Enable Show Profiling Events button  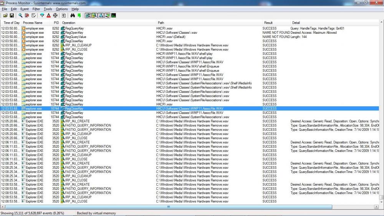pos(114,16)
